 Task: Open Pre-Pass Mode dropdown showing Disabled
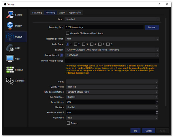(x=112, y=97)
